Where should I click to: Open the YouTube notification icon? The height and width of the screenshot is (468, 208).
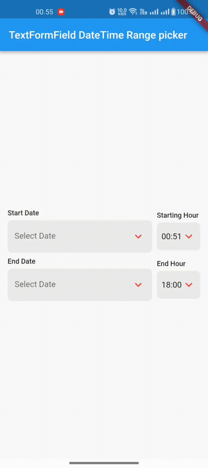61,12
